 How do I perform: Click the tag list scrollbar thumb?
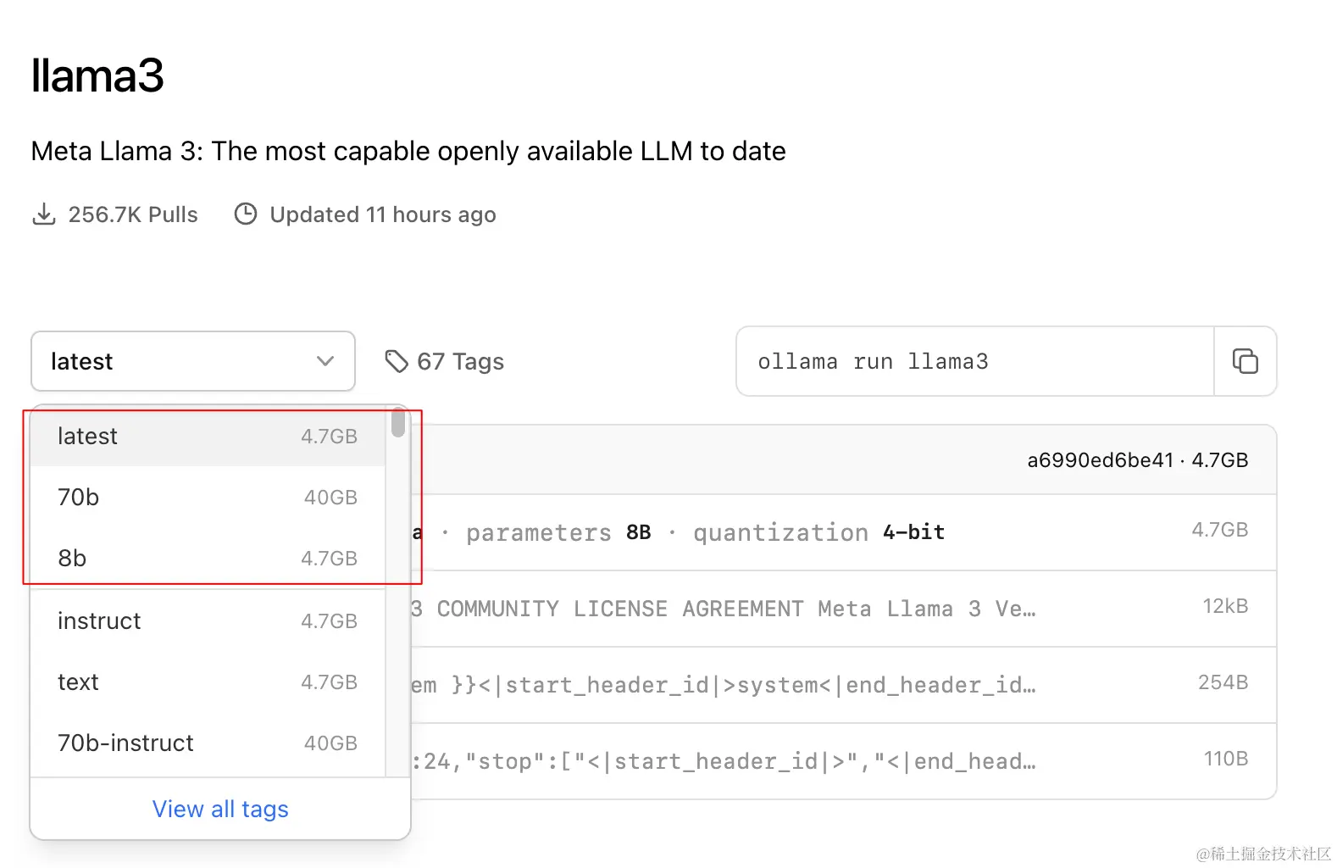[398, 422]
